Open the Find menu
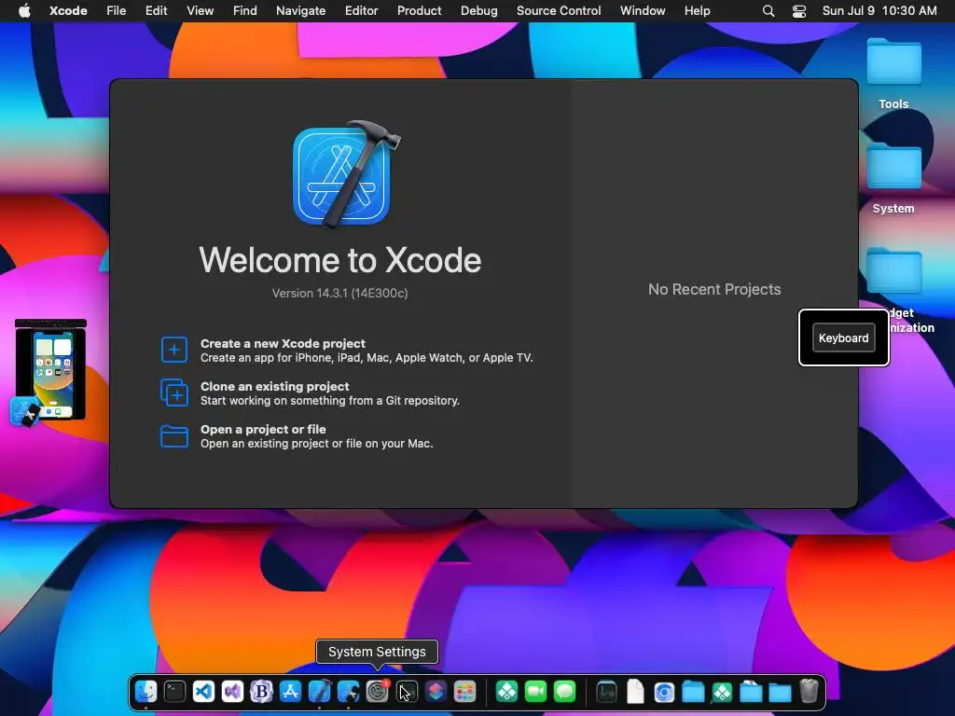955x716 pixels. (245, 10)
